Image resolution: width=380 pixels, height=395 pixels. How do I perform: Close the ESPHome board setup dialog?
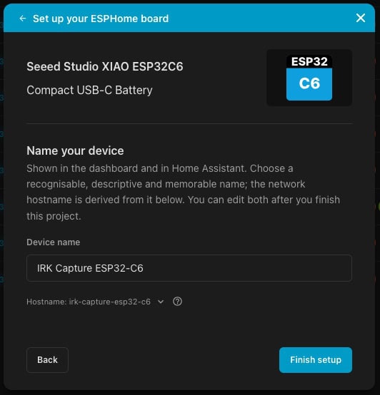tap(361, 18)
